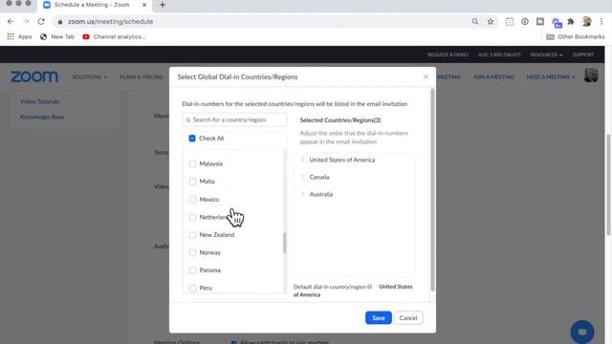Check the Norway checkbox
This screenshot has height=344, width=612.
click(192, 252)
